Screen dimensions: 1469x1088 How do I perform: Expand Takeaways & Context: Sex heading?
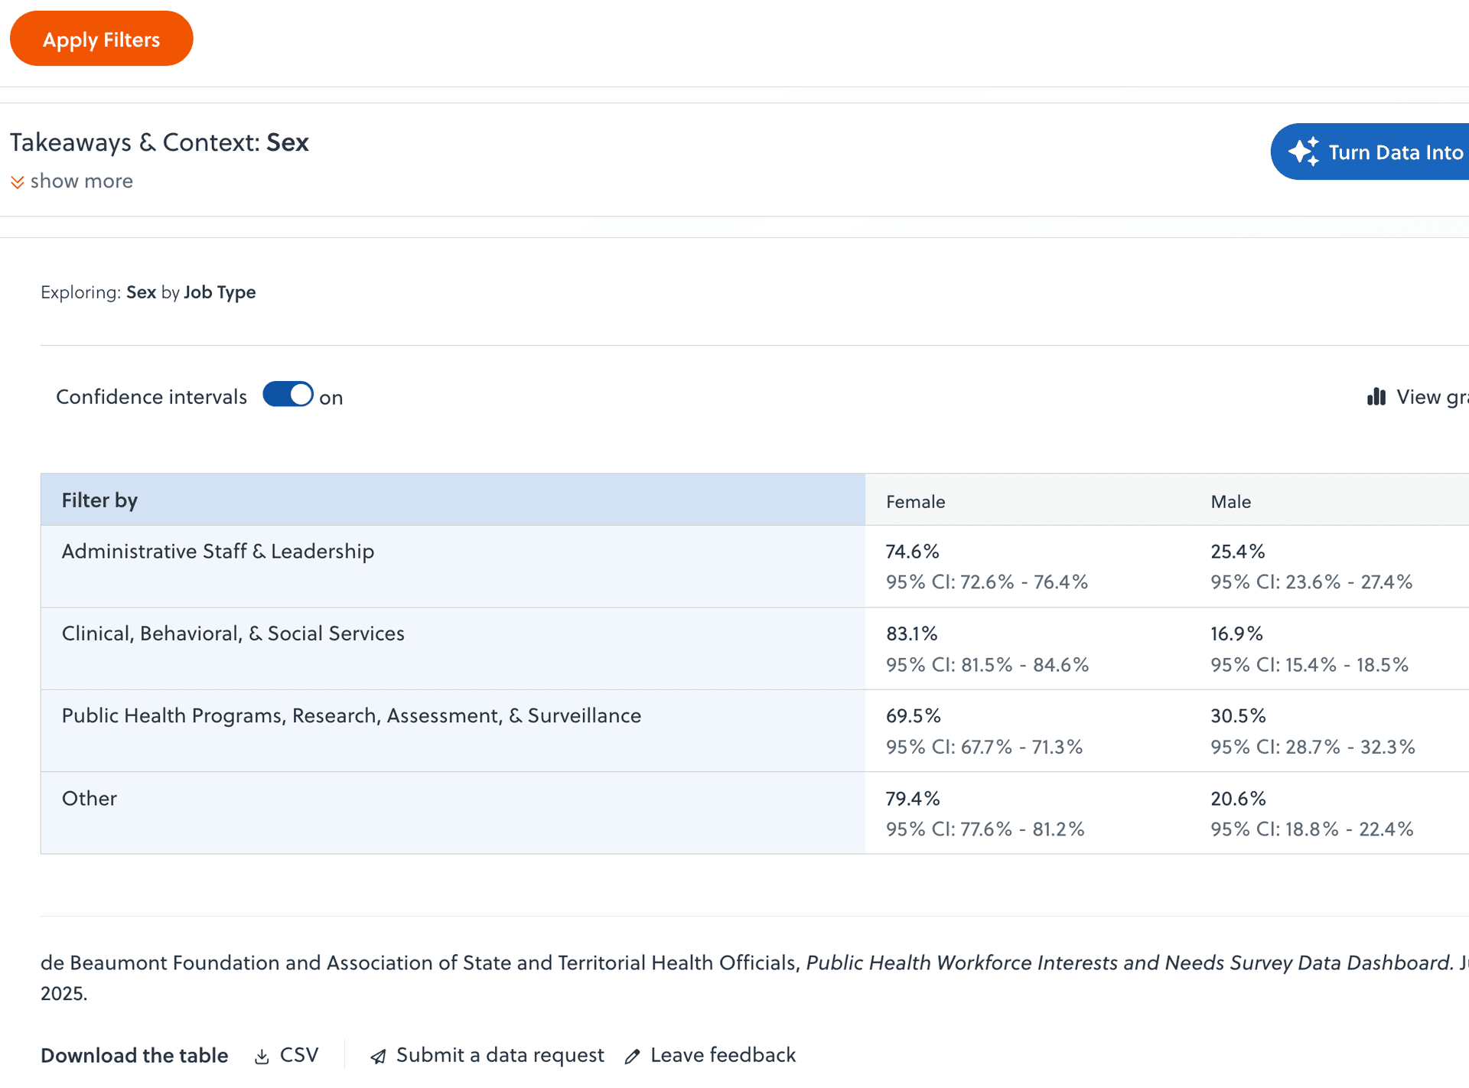click(159, 142)
